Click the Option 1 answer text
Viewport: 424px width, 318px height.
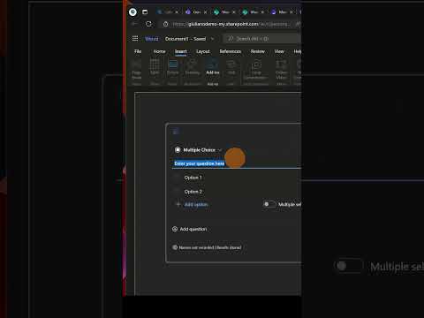[x=193, y=178]
